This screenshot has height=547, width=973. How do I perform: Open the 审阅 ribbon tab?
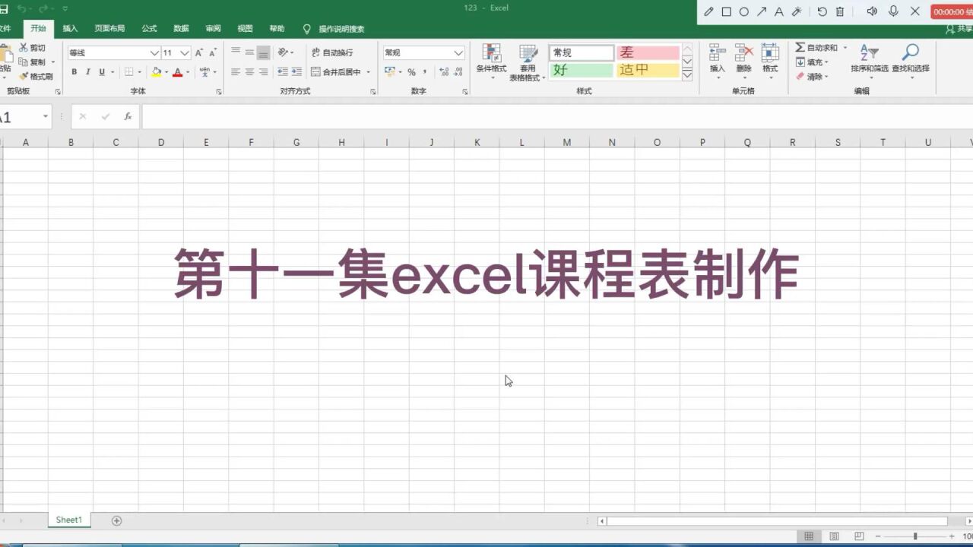click(x=213, y=29)
